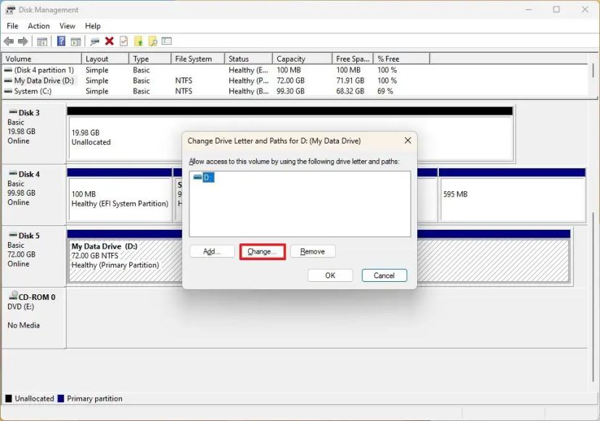Screen dimensions: 600x421
Task: Click the 71.91 GB free space cell
Action: tap(350, 80)
